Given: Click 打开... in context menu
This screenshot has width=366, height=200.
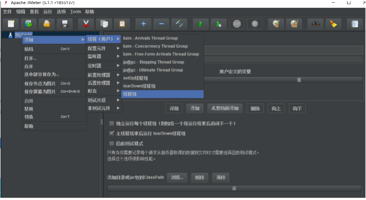Looking at the screenshot, I should click(x=54, y=58).
